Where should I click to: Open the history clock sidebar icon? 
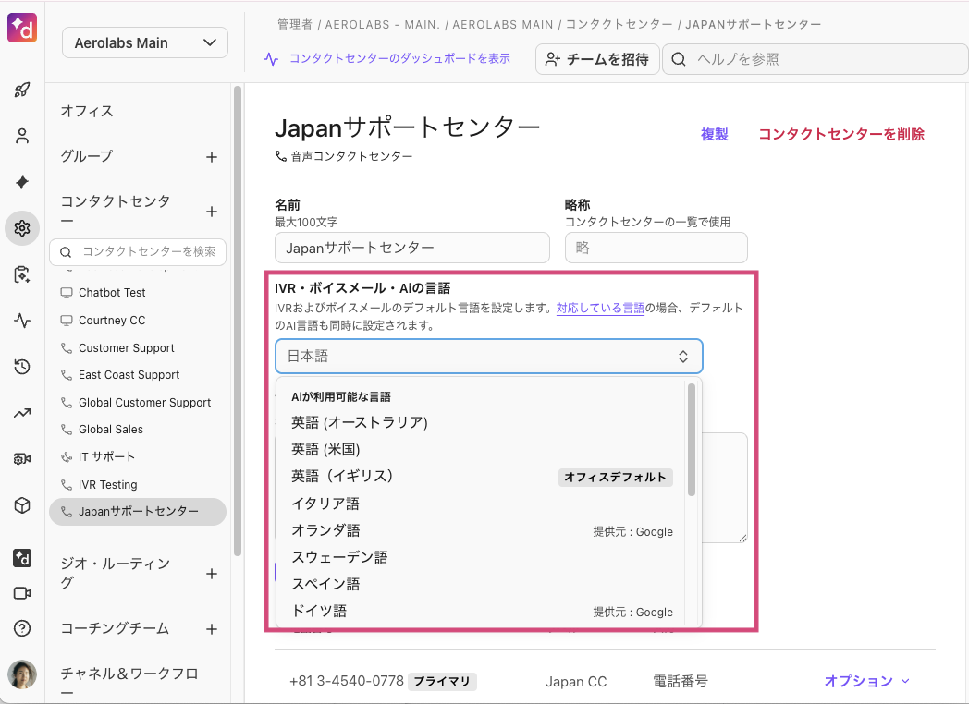tap(22, 367)
